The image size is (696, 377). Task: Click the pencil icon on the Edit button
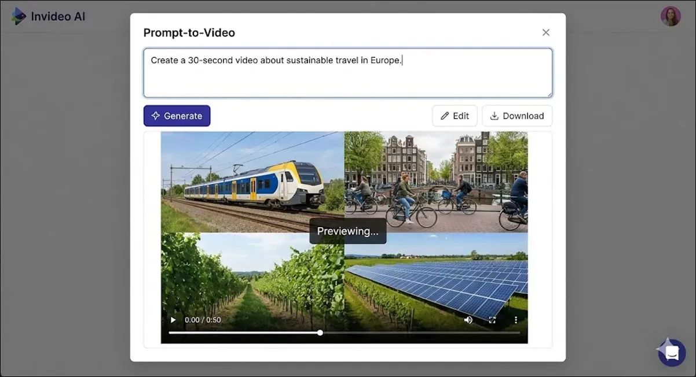click(445, 116)
